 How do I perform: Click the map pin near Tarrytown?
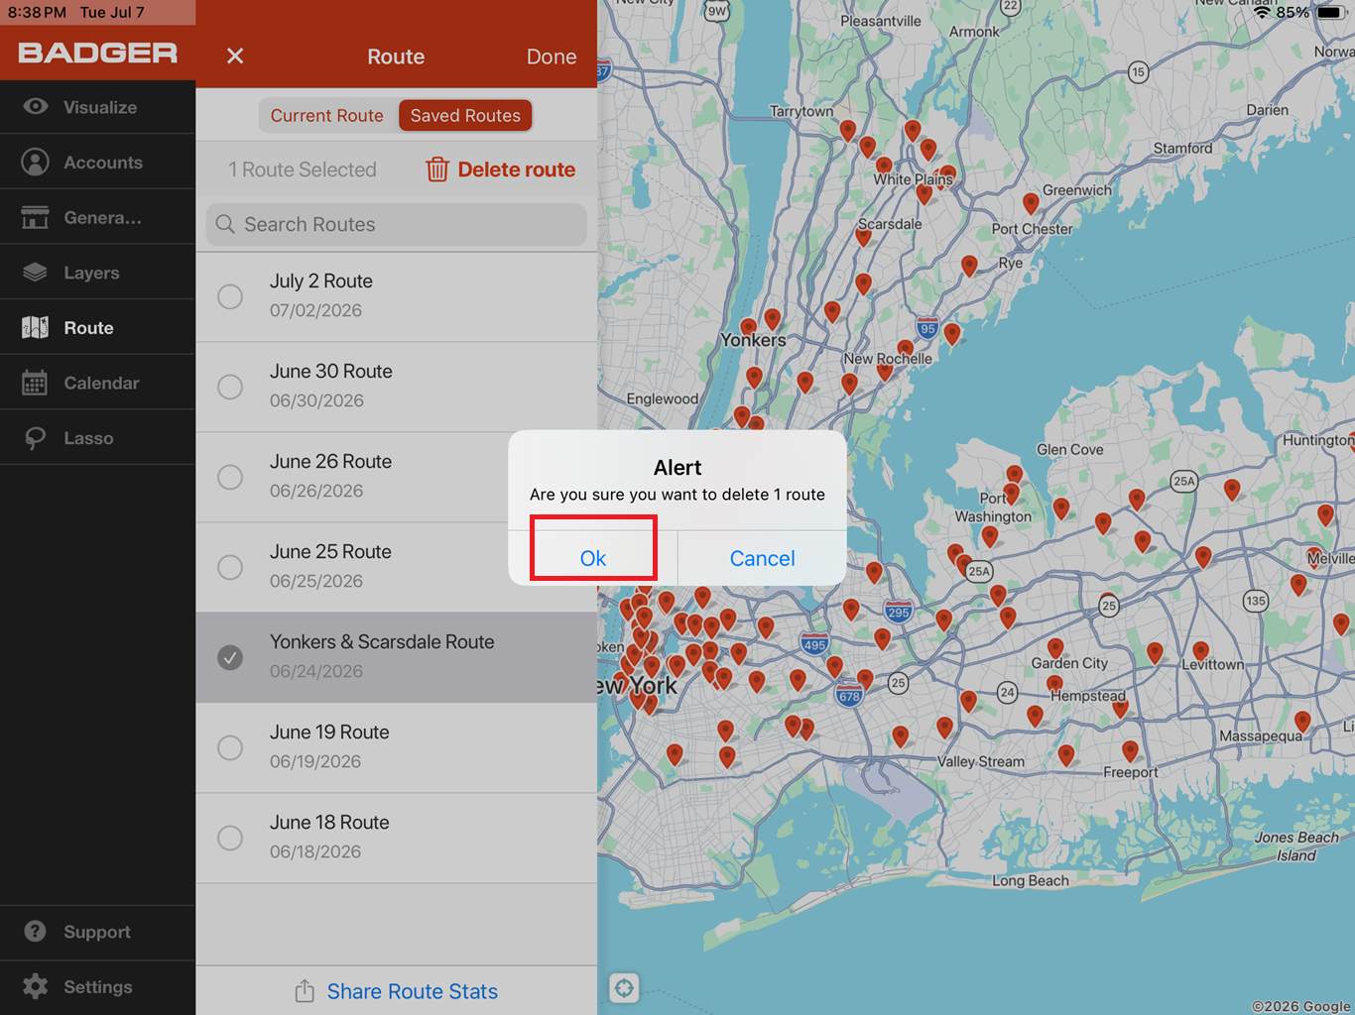[848, 130]
